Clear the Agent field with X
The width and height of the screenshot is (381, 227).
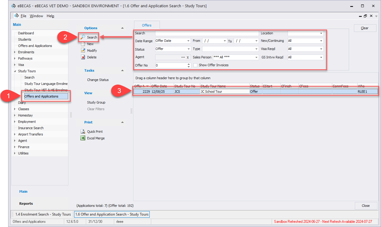(188, 57)
